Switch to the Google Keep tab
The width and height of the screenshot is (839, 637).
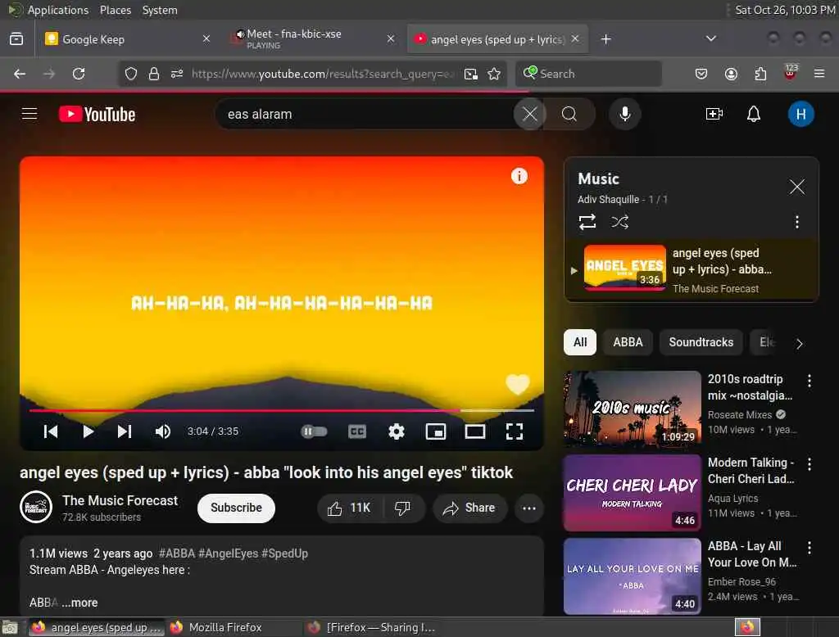point(125,39)
